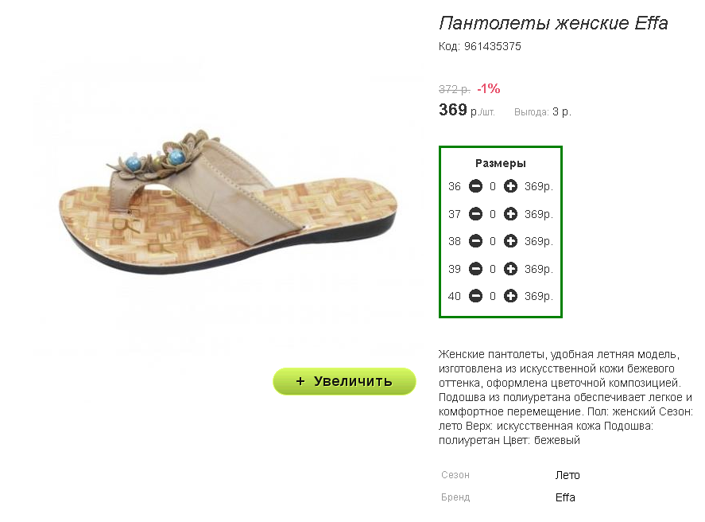Reduce size 40 quantity with minus
Screen dimensions: 705x522
click(x=475, y=296)
